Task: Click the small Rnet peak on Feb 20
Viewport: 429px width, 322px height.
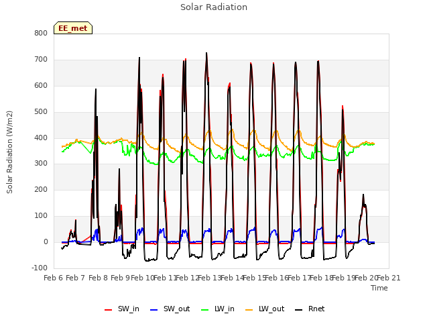Action: tap(363, 195)
